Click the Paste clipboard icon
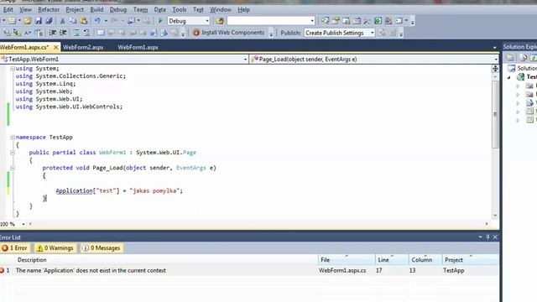 pyautogui.click(x=84, y=21)
